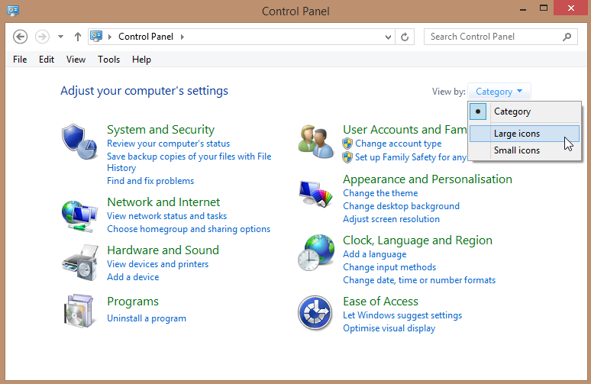This screenshot has height=384, width=591.
Task: Click Add a device link
Action: [x=133, y=277]
